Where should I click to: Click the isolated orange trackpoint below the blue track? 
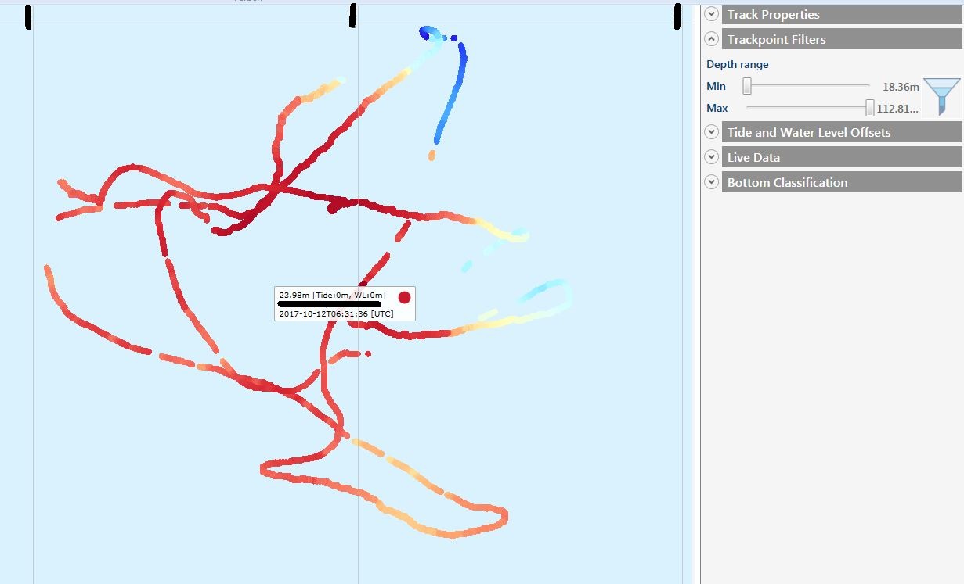(x=431, y=156)
